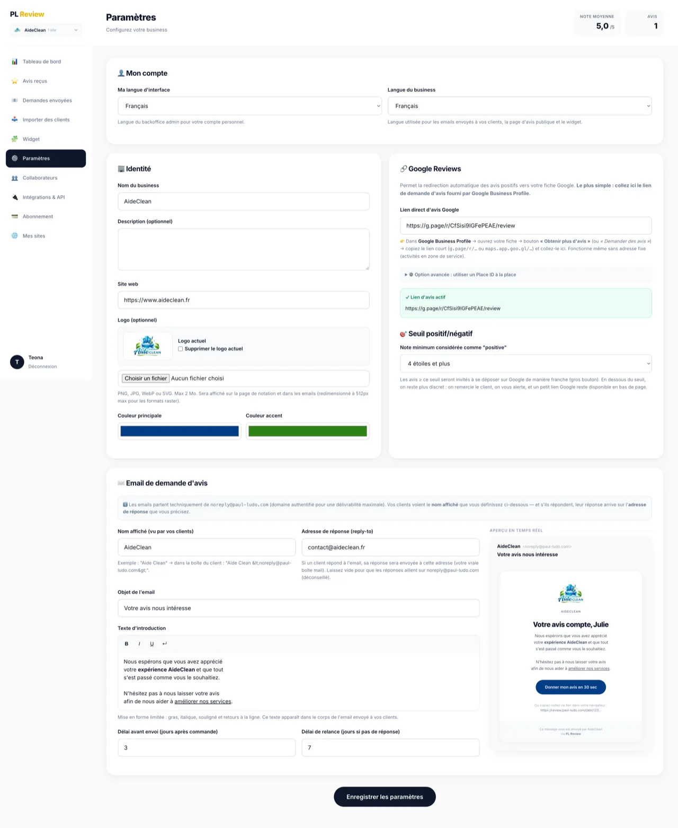This screenshot has height=828, width=678.
Task: Click the Avis count card
Action: [x=645, y=23]
